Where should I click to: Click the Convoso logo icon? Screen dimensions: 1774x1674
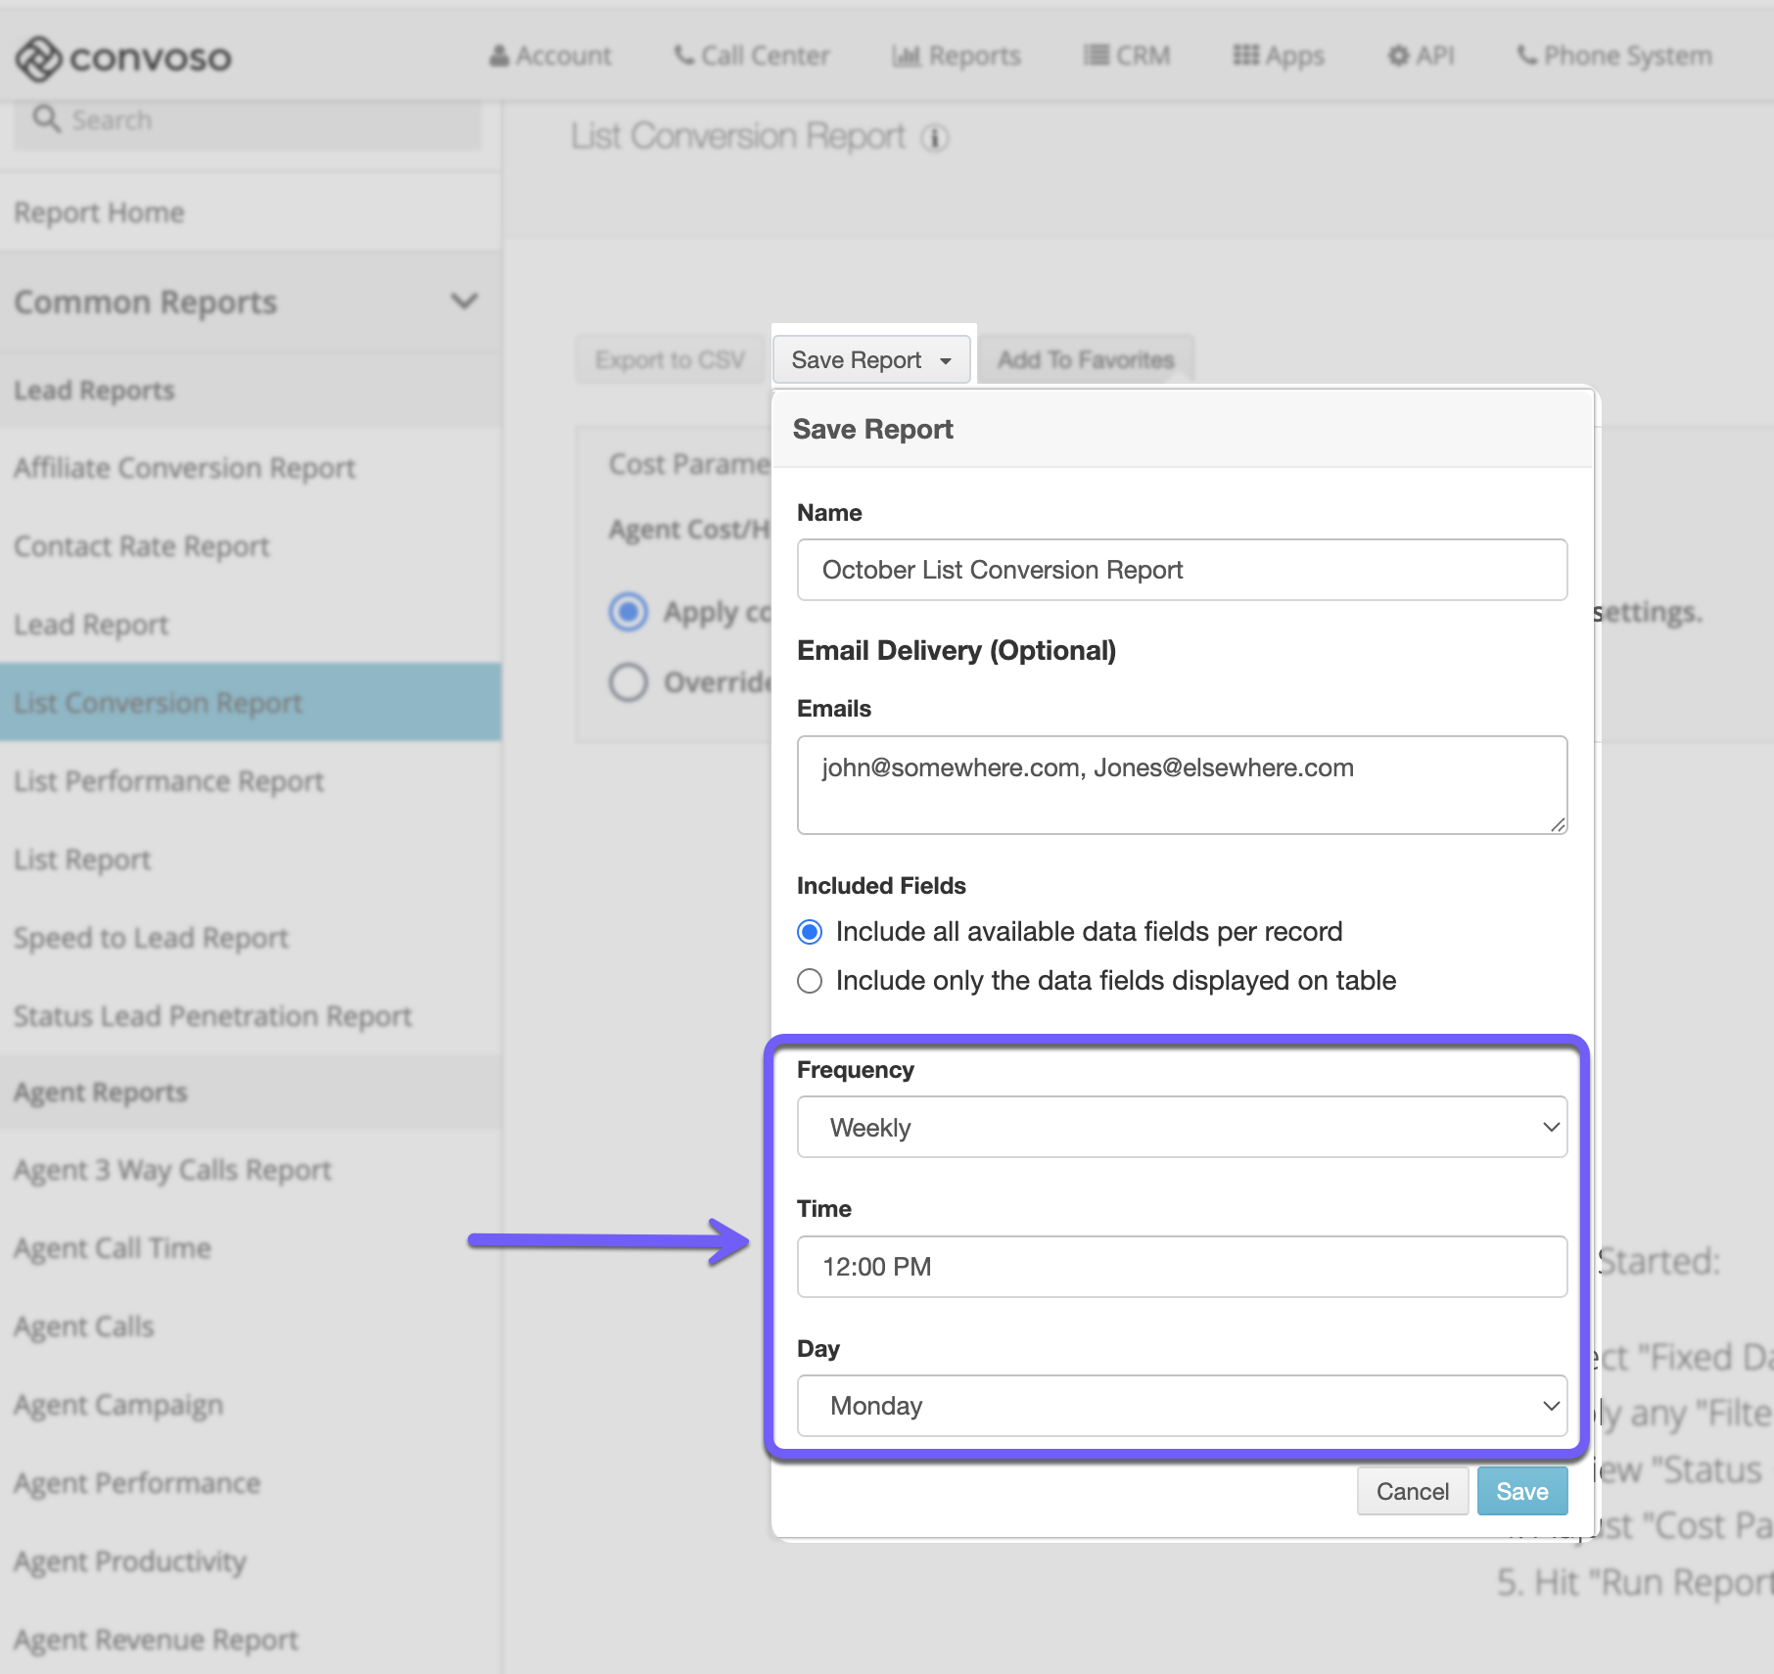click(x=38, y=59)
